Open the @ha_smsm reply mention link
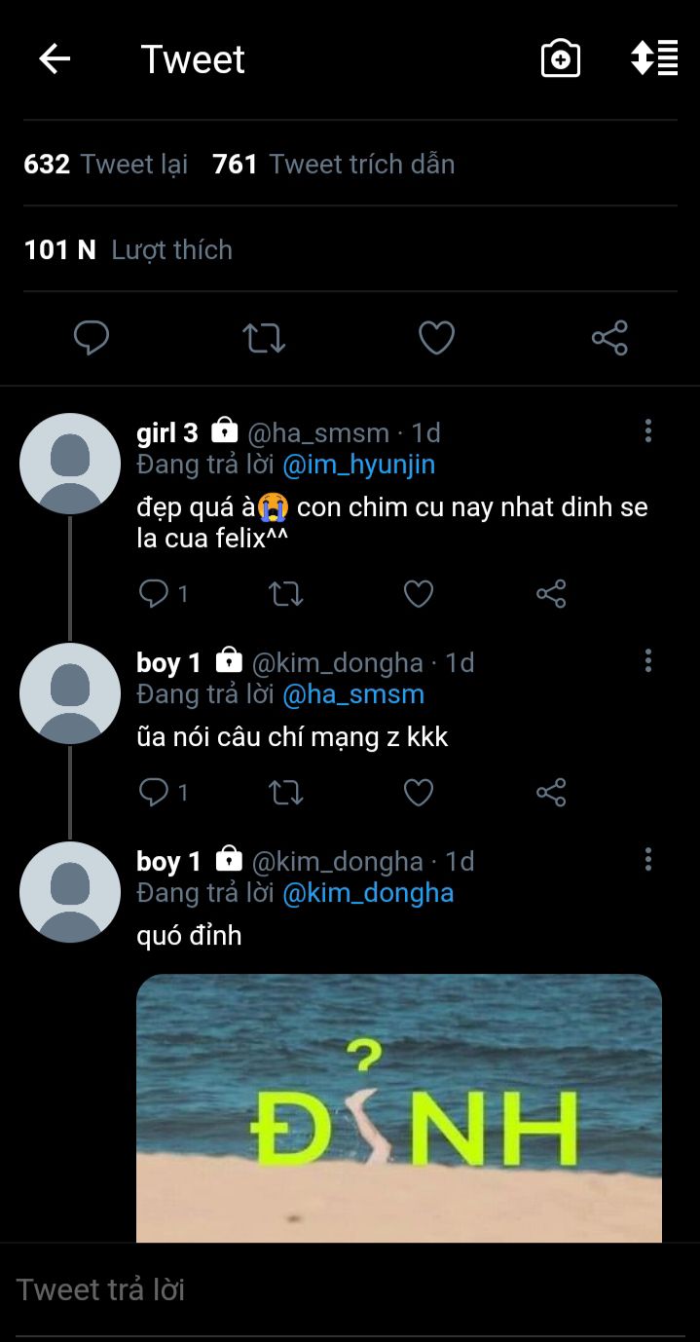 353,694
